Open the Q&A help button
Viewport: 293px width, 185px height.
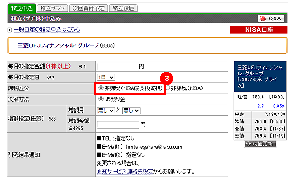271,18
